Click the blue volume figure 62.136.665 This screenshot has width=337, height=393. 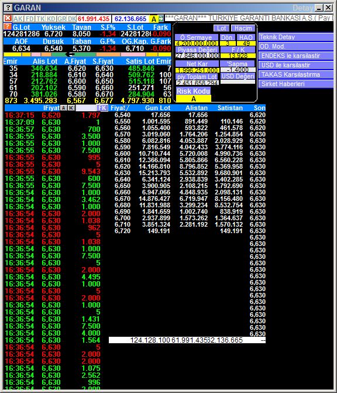click(x=130, y=19)
